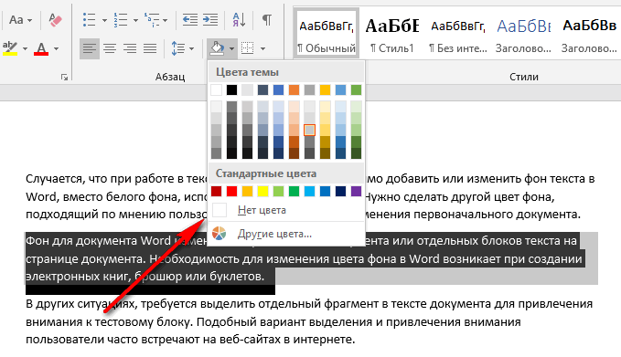The image size is (621, 357).
Task: Apply yellow text highlight color
Action: [x=10, y=48]
